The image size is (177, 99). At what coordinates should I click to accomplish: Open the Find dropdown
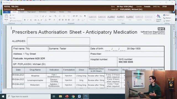(166, 15)
